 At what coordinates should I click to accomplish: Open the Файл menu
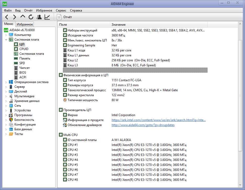8,10
